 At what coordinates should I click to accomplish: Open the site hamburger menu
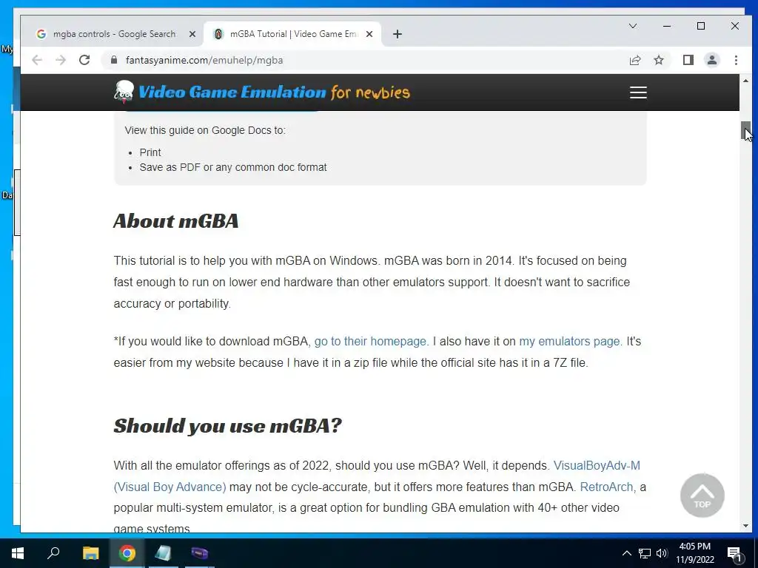pos(638,92)
